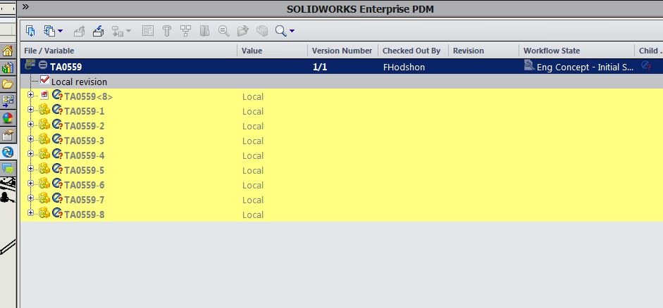
Task: Click the Checked Out By column header
Action: (x=413, y=51)
